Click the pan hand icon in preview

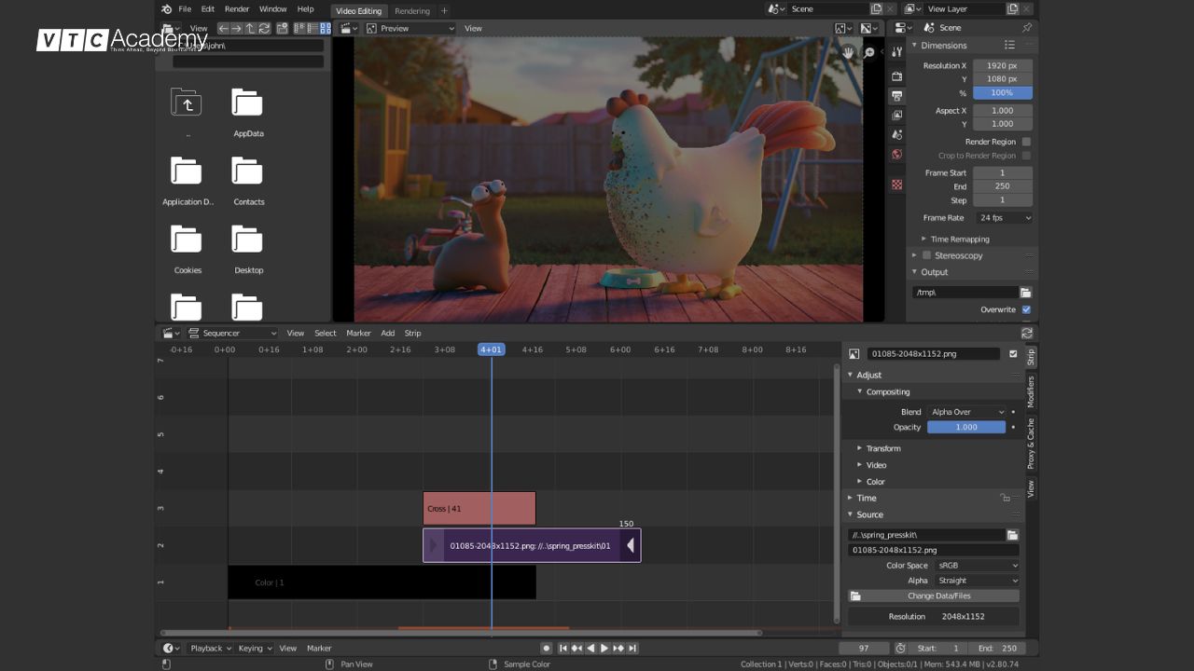click(848, 52)
